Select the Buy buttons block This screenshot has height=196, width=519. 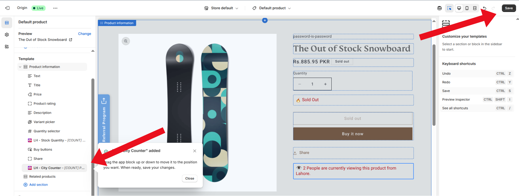43,149
